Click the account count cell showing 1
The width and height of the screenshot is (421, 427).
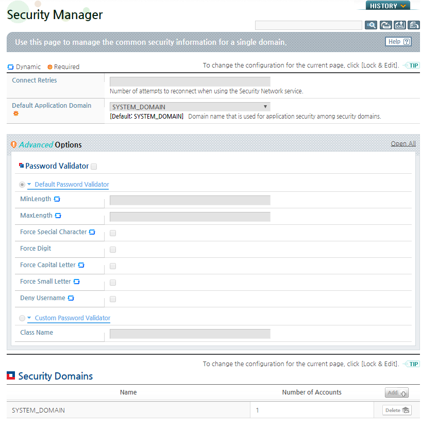(312, 410)
